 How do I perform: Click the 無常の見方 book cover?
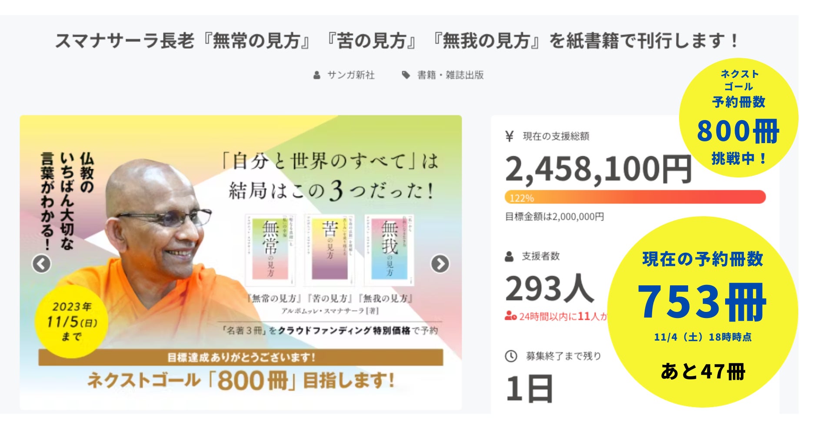(x=270, y=249)
